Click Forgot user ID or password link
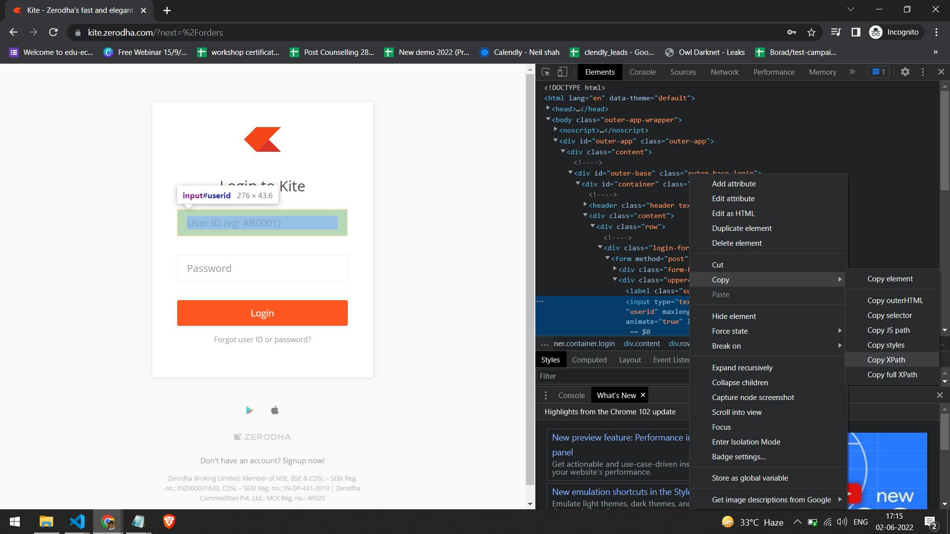The width and height of the screenshot is (950, 534). pos(262,339)
